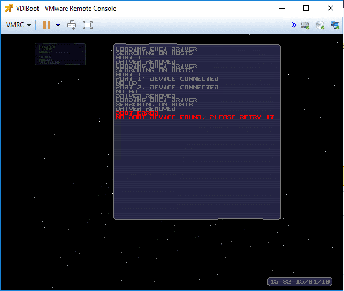Click the "LOADING UHCI DRIVER" log line
Image resolution: width=344 pixels, height=291 pixels.
[156, 66]
